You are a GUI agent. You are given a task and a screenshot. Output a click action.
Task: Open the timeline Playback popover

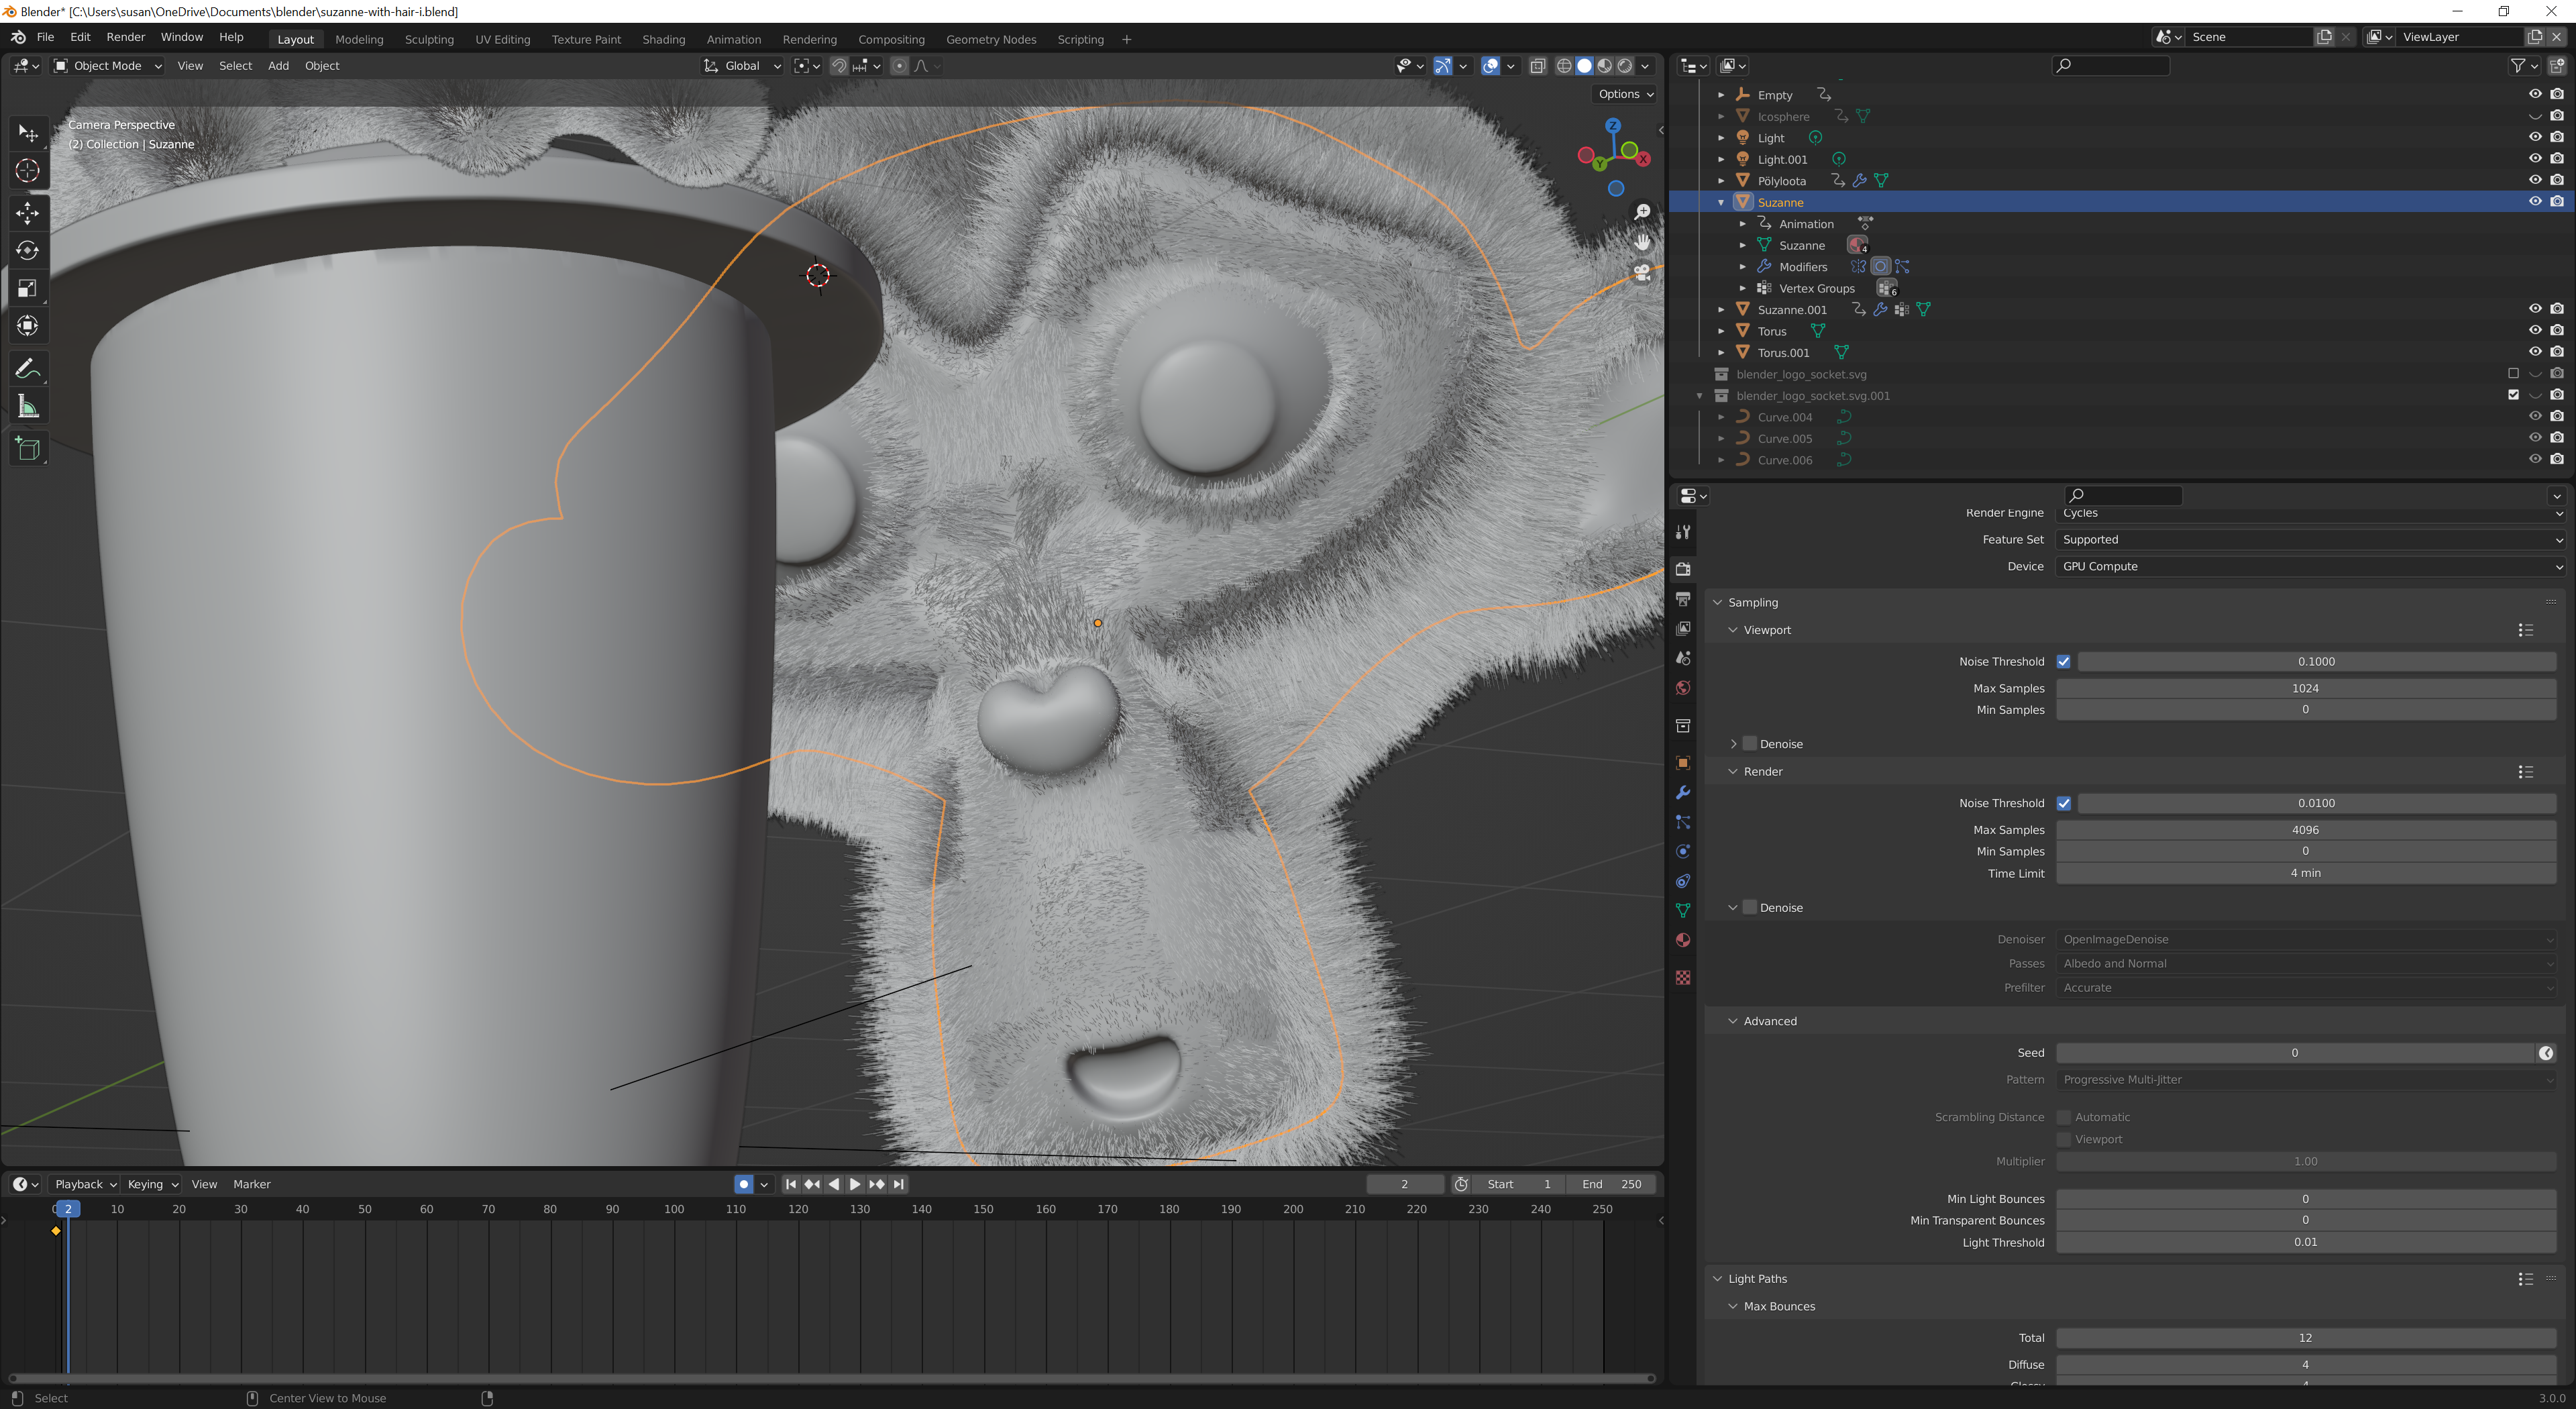[x=85, y=1184]
